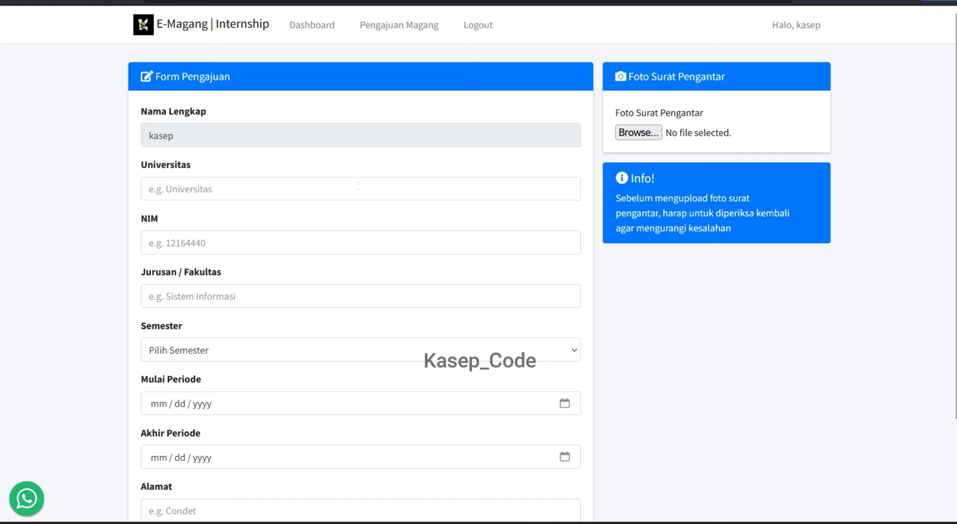This screenshot has height=524, width=957.
Task: Click the Mulai Periode date field
Action: click(360, 403)
